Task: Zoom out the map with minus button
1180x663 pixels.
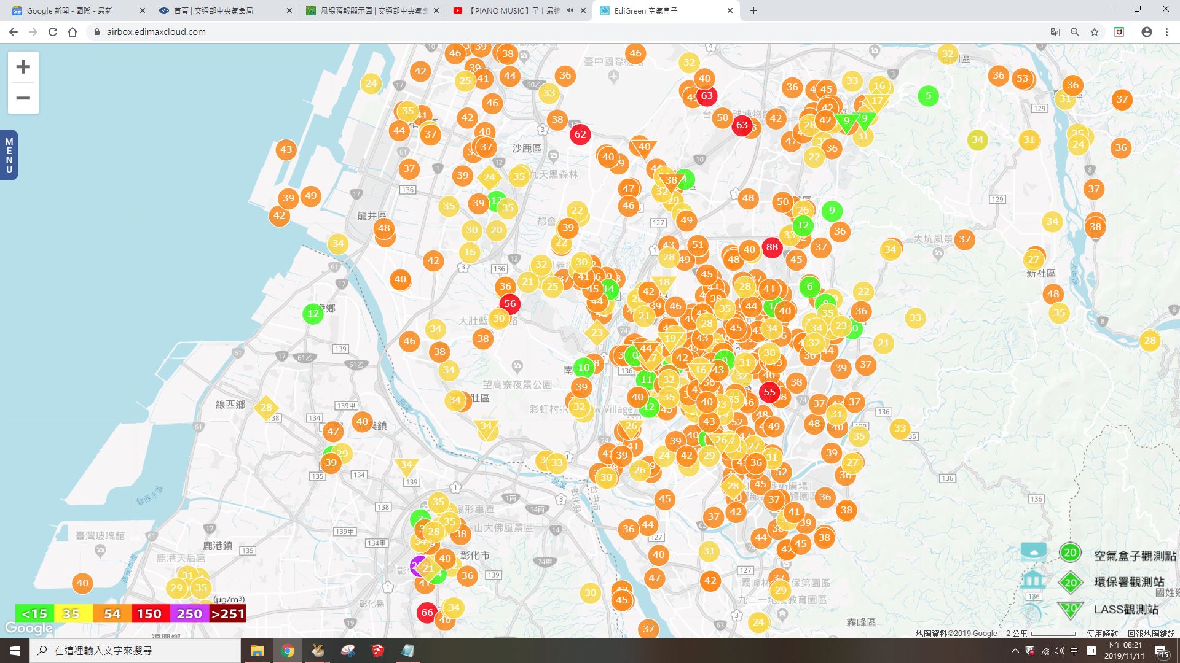Action: [x=23, y=98]
